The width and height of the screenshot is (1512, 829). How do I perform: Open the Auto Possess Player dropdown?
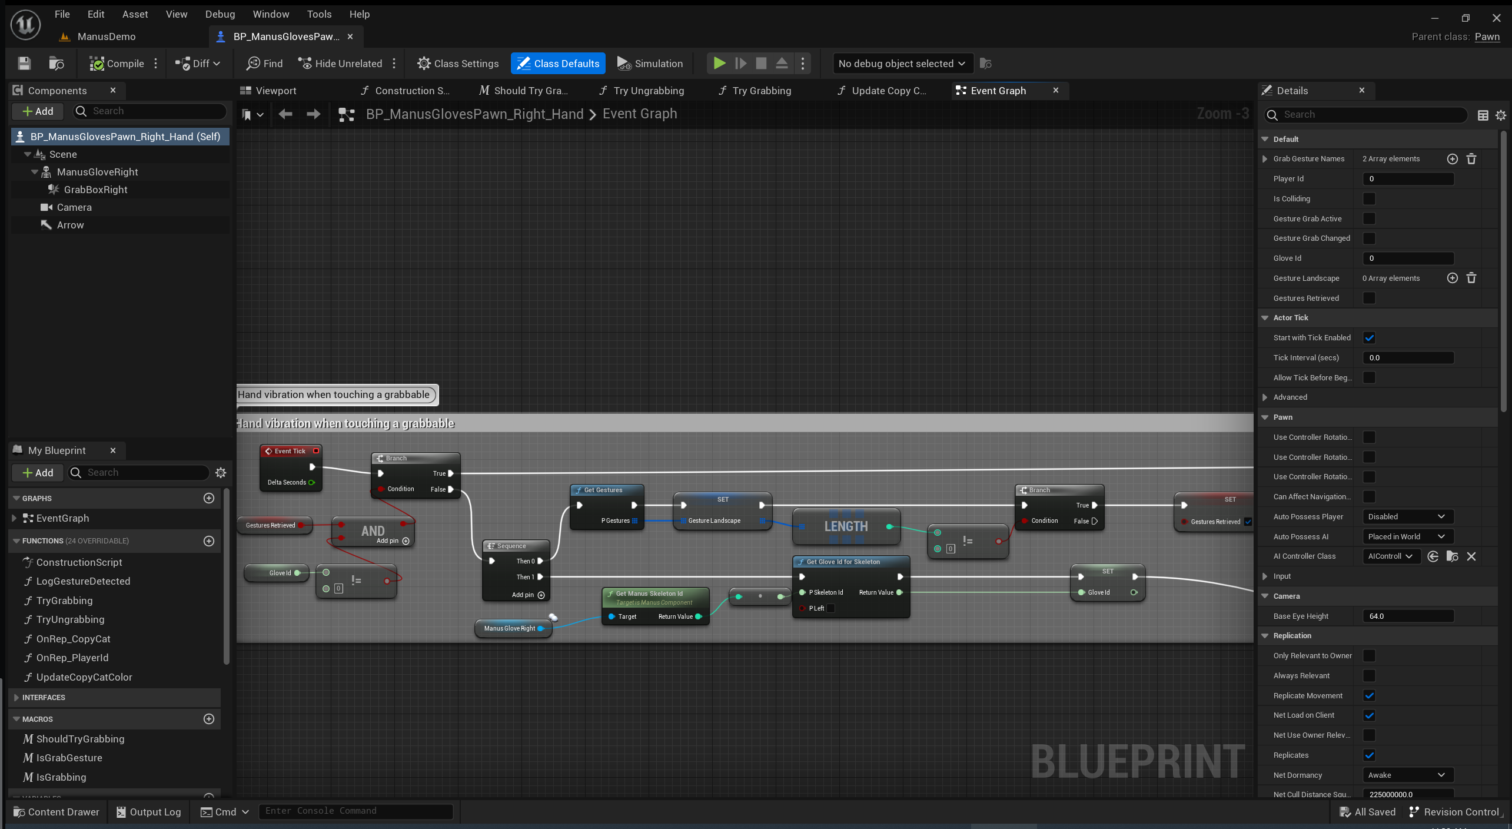tap(1407, 517)
